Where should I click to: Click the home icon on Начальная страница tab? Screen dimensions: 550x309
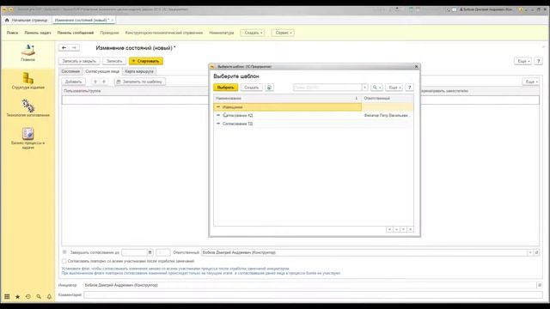7,20
